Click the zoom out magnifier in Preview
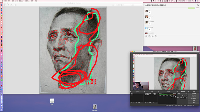 coord(9,5)
